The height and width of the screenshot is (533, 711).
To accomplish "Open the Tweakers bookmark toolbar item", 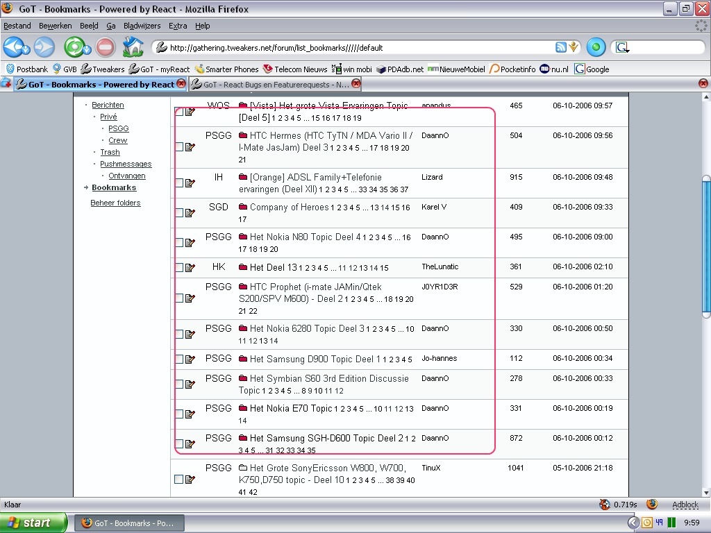I will (103, 69).
